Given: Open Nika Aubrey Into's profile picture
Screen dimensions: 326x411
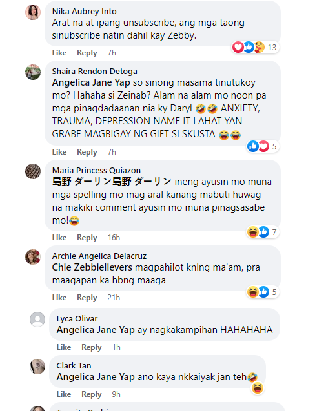Looking at the screenshot, I should (33, 12).
